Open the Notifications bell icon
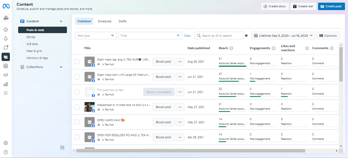The height and width of the screenshot is (158, 348). 6,39
